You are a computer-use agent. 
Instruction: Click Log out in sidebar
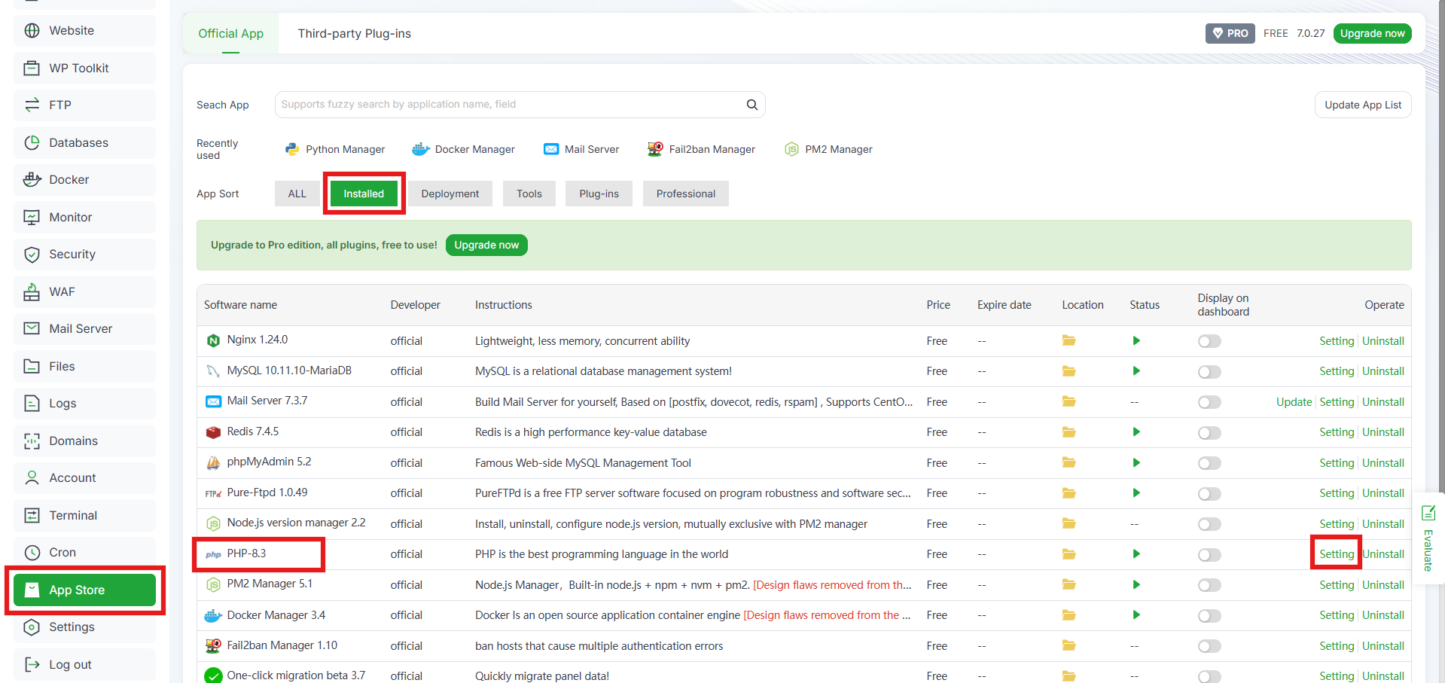[x=84, y=664]
